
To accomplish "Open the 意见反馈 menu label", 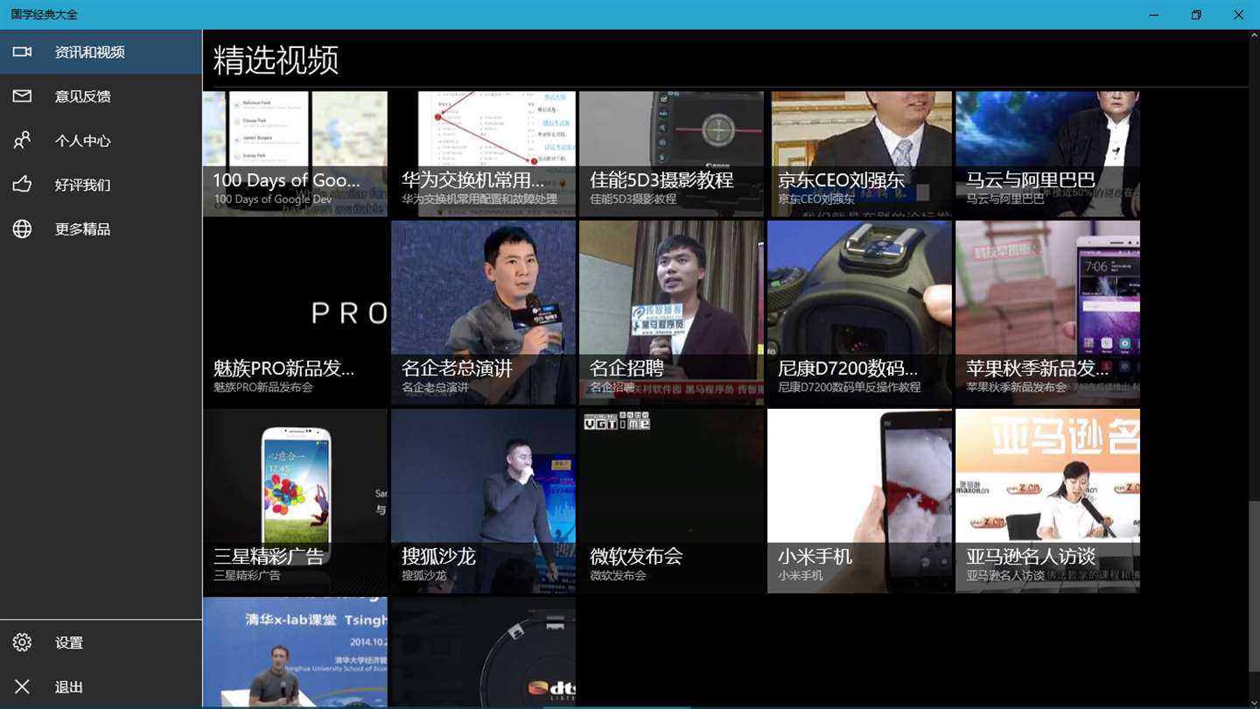I will [x=83, y=96].
